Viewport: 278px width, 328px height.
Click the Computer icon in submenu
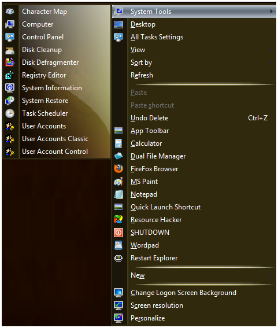tap(10, 24)
